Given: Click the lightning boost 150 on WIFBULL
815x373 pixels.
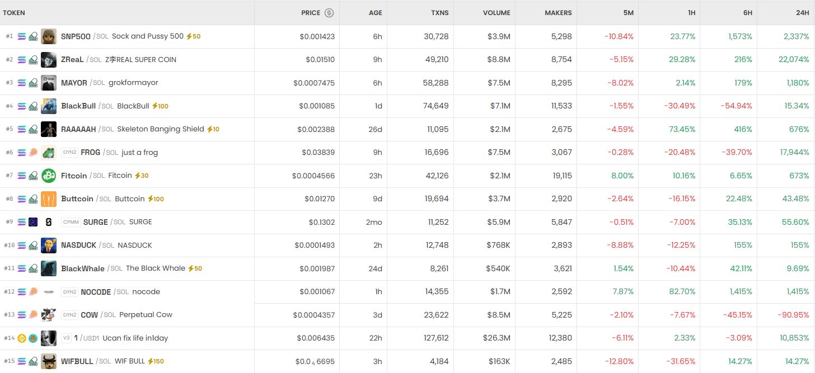Looking at the screenshot, I should coord(156,361).
